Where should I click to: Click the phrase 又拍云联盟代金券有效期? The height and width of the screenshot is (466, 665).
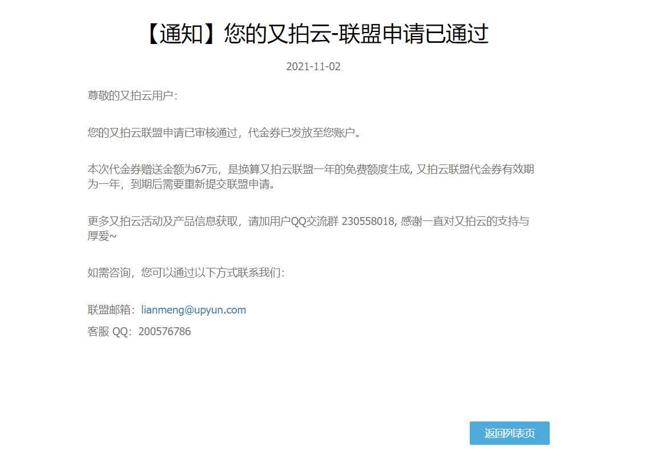[475, 170]
